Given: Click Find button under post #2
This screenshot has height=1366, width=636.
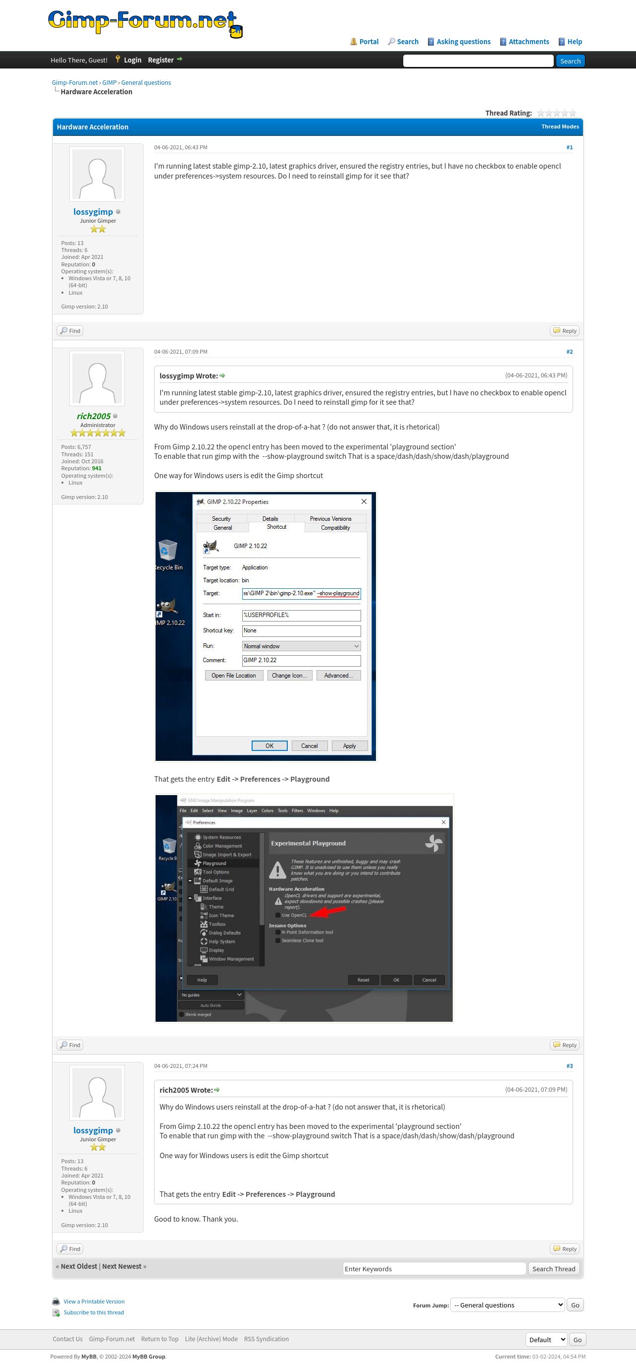Looking at the screenshot, I should 70,1045.
